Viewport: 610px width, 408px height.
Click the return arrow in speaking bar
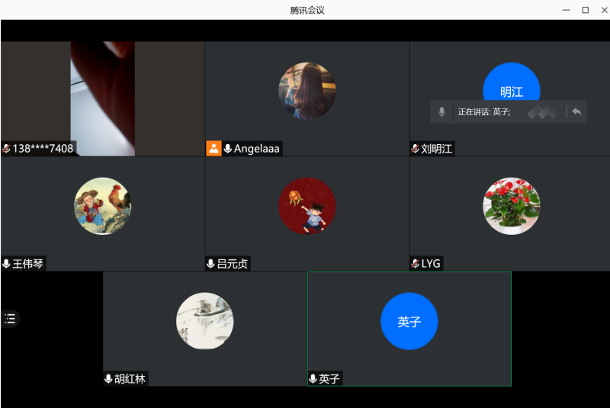[576, 111]
